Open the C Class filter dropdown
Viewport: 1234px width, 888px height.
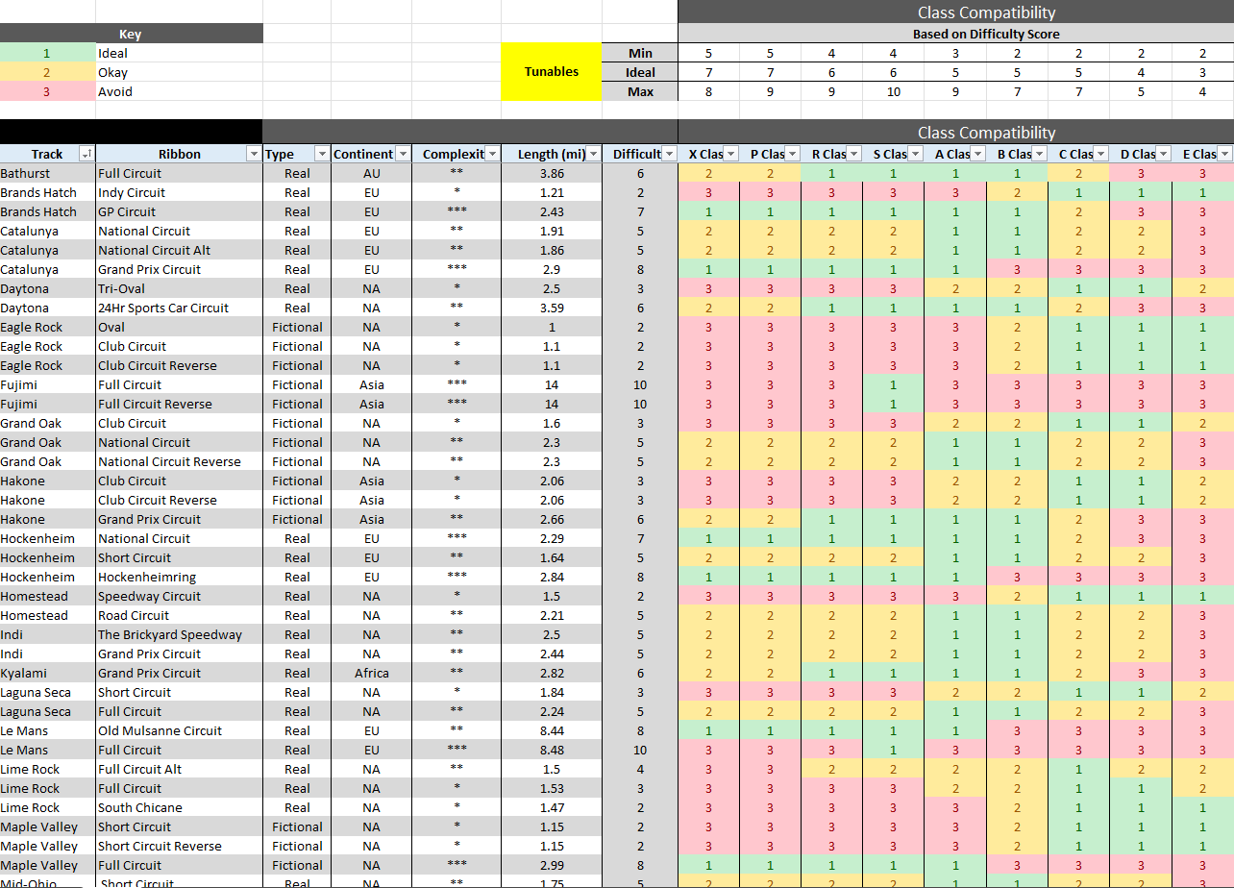pyautogui.click(x=1099, y=154)
